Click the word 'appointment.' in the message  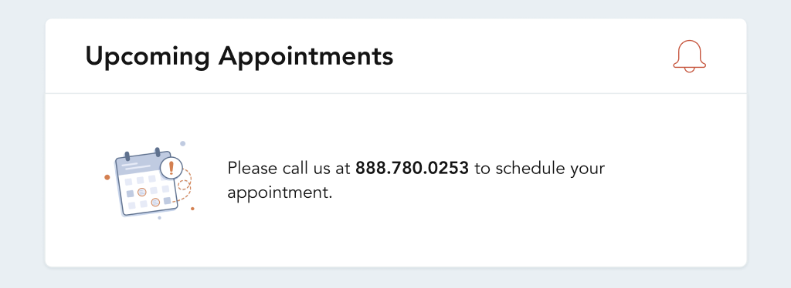pyautogui.click(x=280, y=193)
